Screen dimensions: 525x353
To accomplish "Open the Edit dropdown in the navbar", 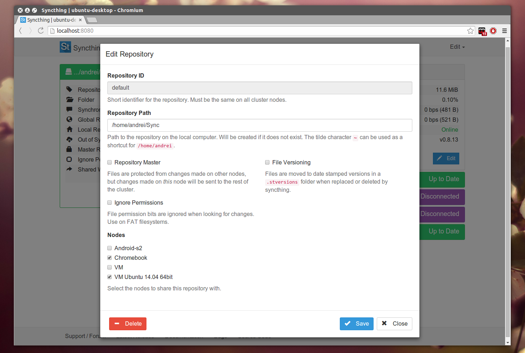I will click(x=457, y=47).
